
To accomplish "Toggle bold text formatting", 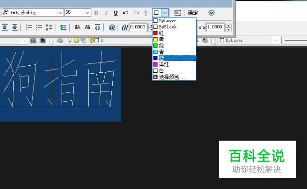I will coord(96,13).
